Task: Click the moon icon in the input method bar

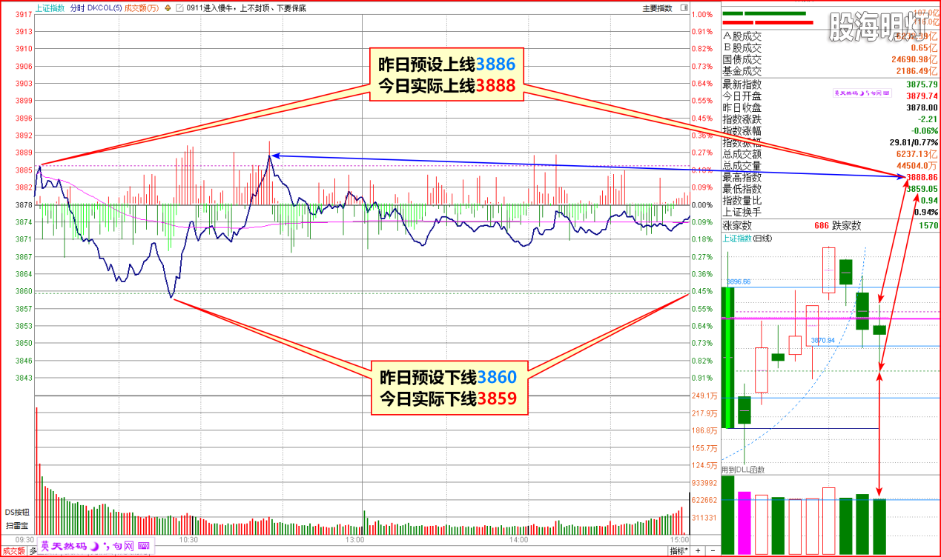Action: tap(94, 547)
